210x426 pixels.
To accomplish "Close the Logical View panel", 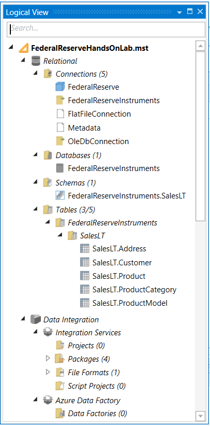I will point(200,12).
